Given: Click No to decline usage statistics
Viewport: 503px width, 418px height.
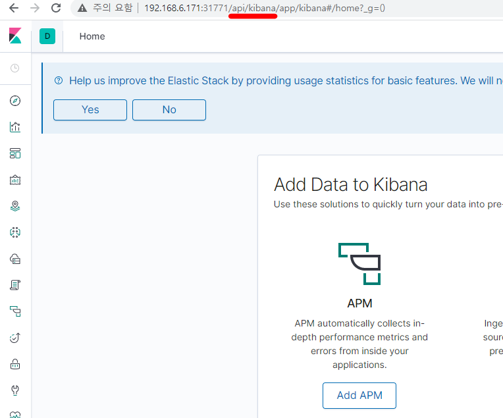Looking at the screenshot, I should (x=169, y=110).
